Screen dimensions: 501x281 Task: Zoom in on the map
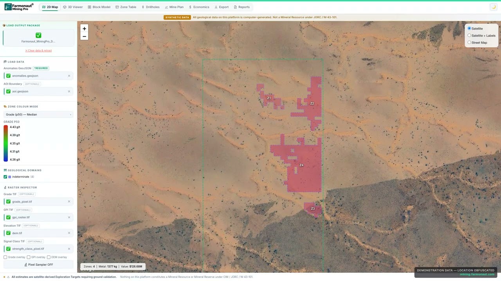tap(84, 28)
